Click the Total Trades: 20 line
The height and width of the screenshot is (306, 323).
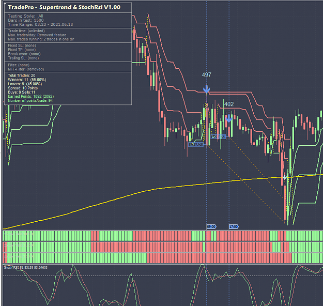pyautogui.click(x=21, y=75)
